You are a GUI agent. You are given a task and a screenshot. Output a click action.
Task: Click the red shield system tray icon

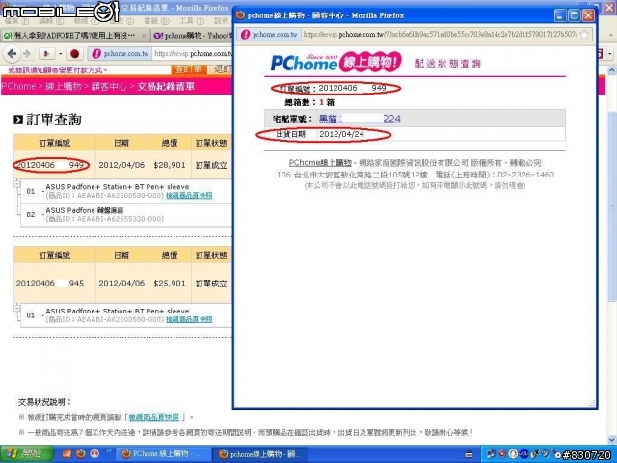pyautogui.click(x=502, y=454)
